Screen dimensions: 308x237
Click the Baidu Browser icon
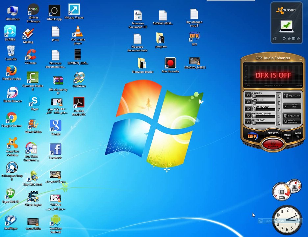[13, 95]
